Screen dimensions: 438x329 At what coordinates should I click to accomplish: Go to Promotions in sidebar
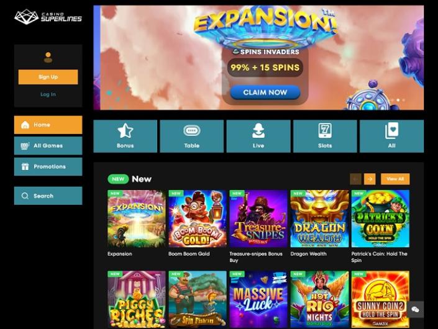[x=48, y=166]
